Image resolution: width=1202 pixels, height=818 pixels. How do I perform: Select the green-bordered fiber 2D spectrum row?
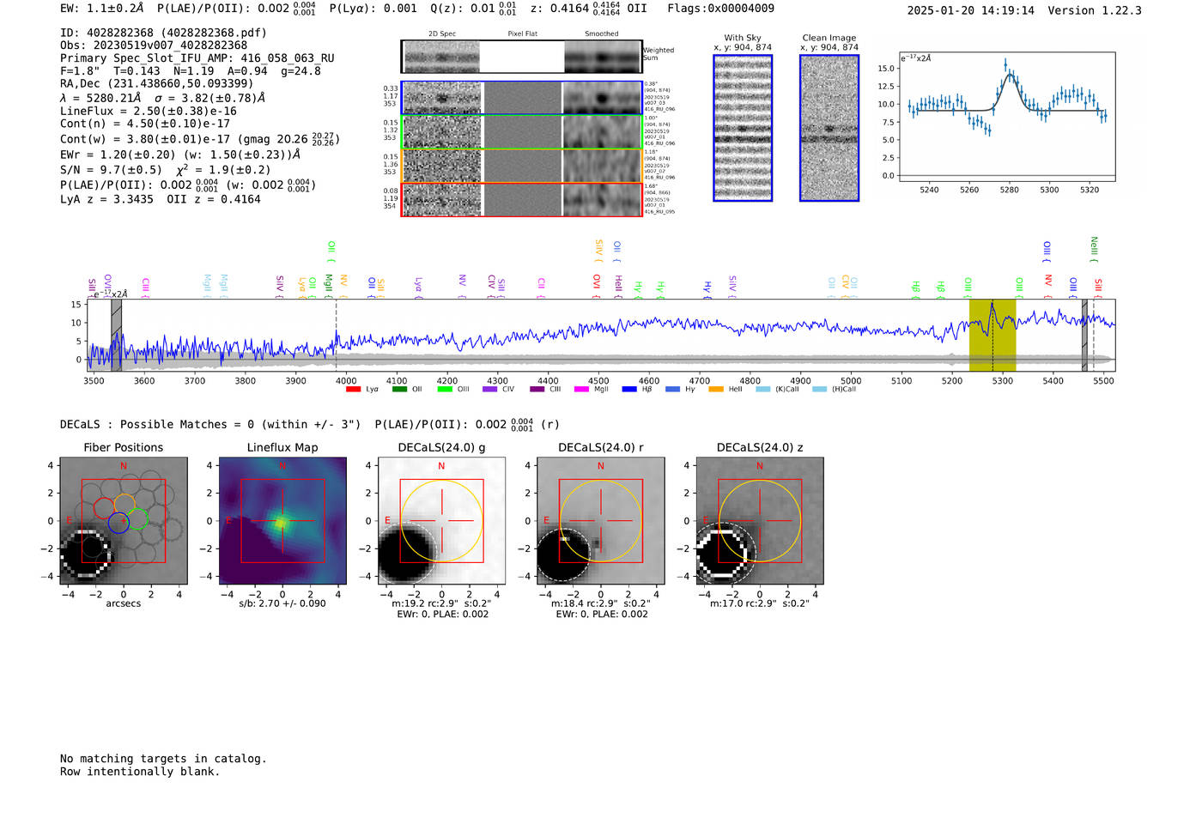point(522,132)
